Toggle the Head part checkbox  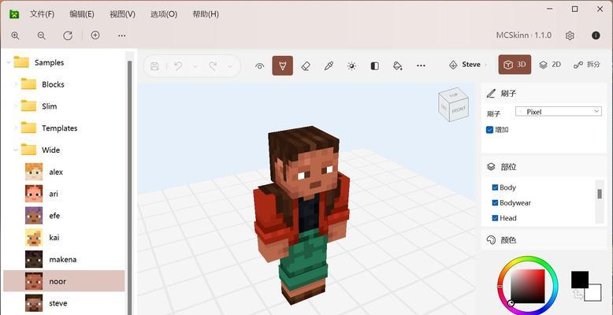(495, 218)
